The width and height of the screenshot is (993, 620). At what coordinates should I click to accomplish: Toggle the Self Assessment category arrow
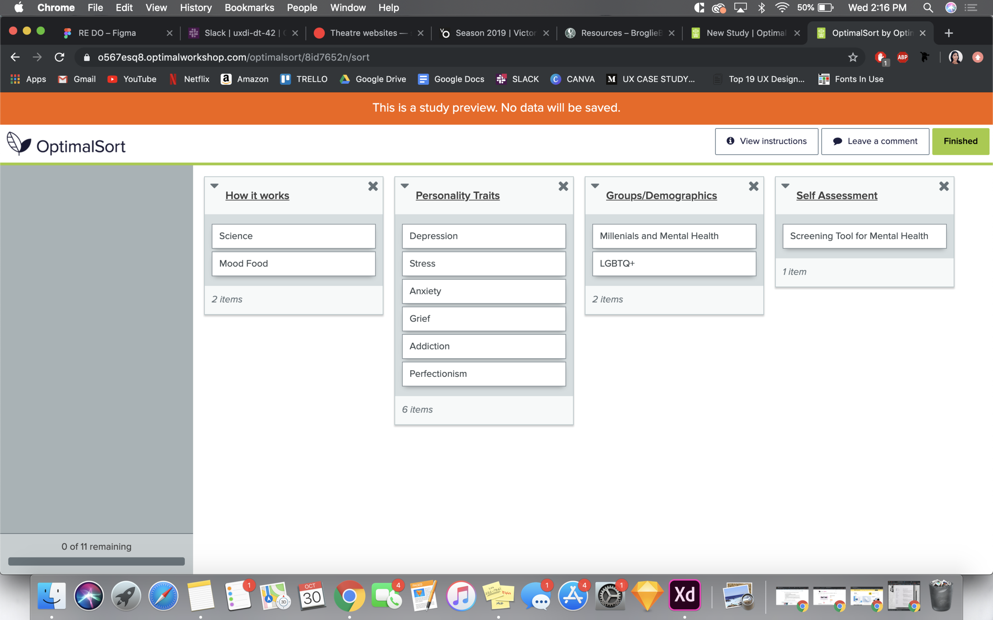pos(785,186)
